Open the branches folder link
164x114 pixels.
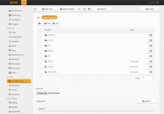click(x=51, y=35)
